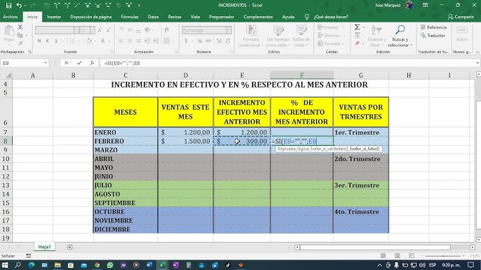Open the Porcentaje number format dropdown
This screenshot has width=481, height=270.
click(x=229, y=30)
